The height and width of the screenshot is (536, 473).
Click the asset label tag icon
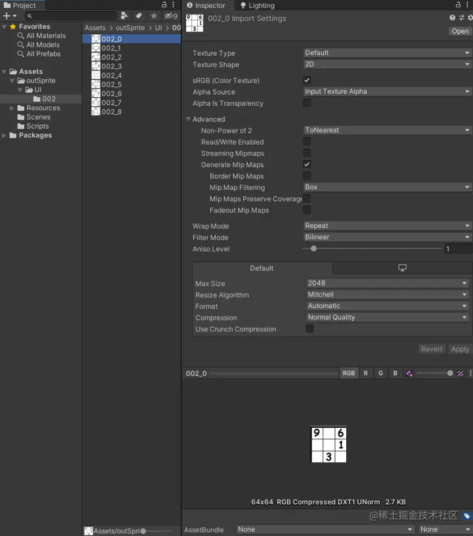467,516
